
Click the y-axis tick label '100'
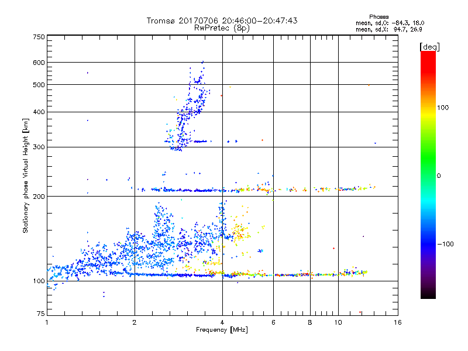coord(39,281)
